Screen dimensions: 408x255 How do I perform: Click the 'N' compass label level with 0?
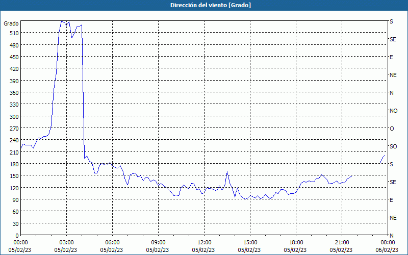(x=392, y=236)
